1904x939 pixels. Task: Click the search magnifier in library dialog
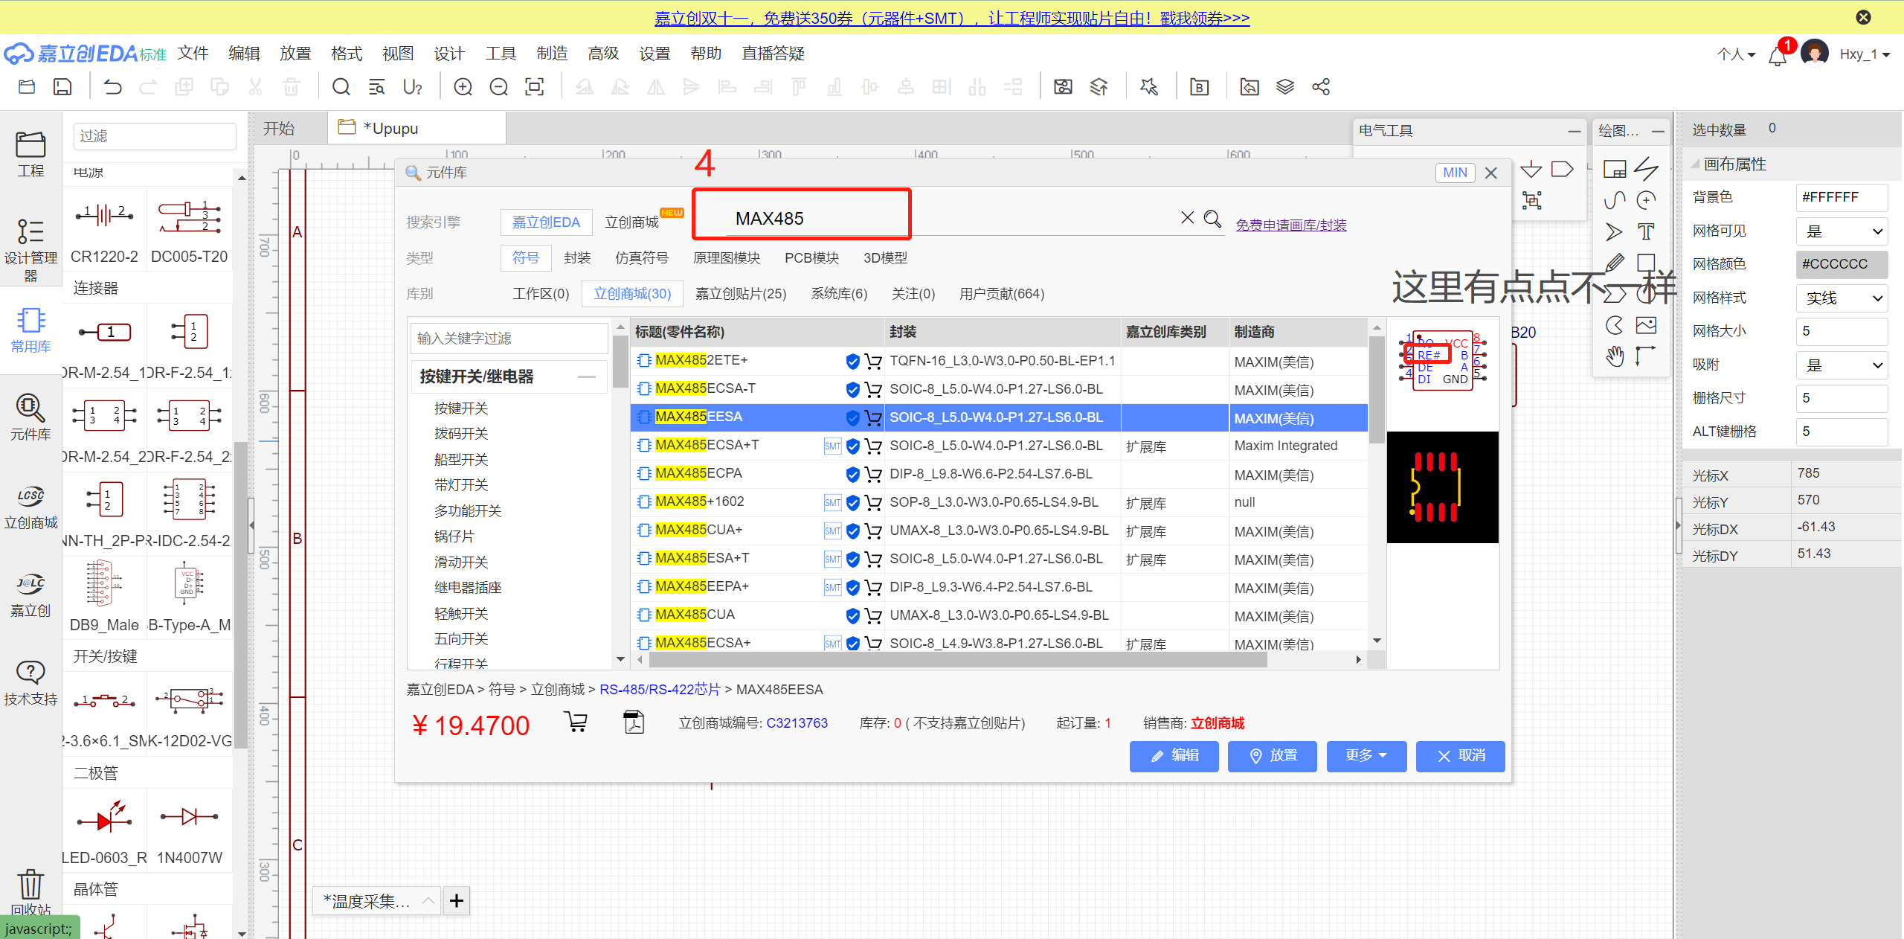pos(1212,219)
